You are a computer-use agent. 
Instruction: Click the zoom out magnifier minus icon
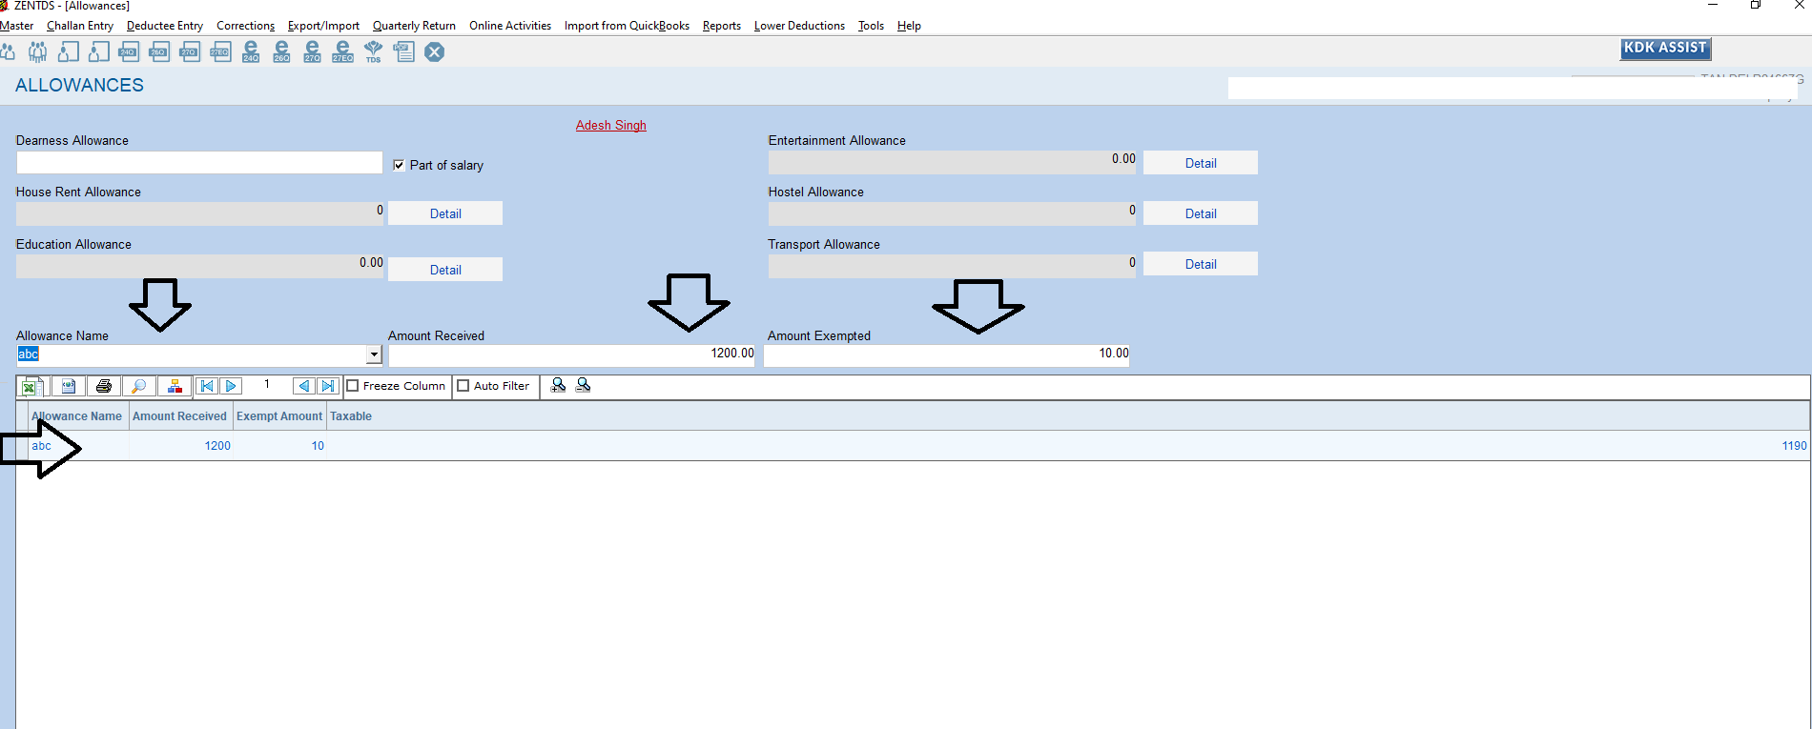583,385
